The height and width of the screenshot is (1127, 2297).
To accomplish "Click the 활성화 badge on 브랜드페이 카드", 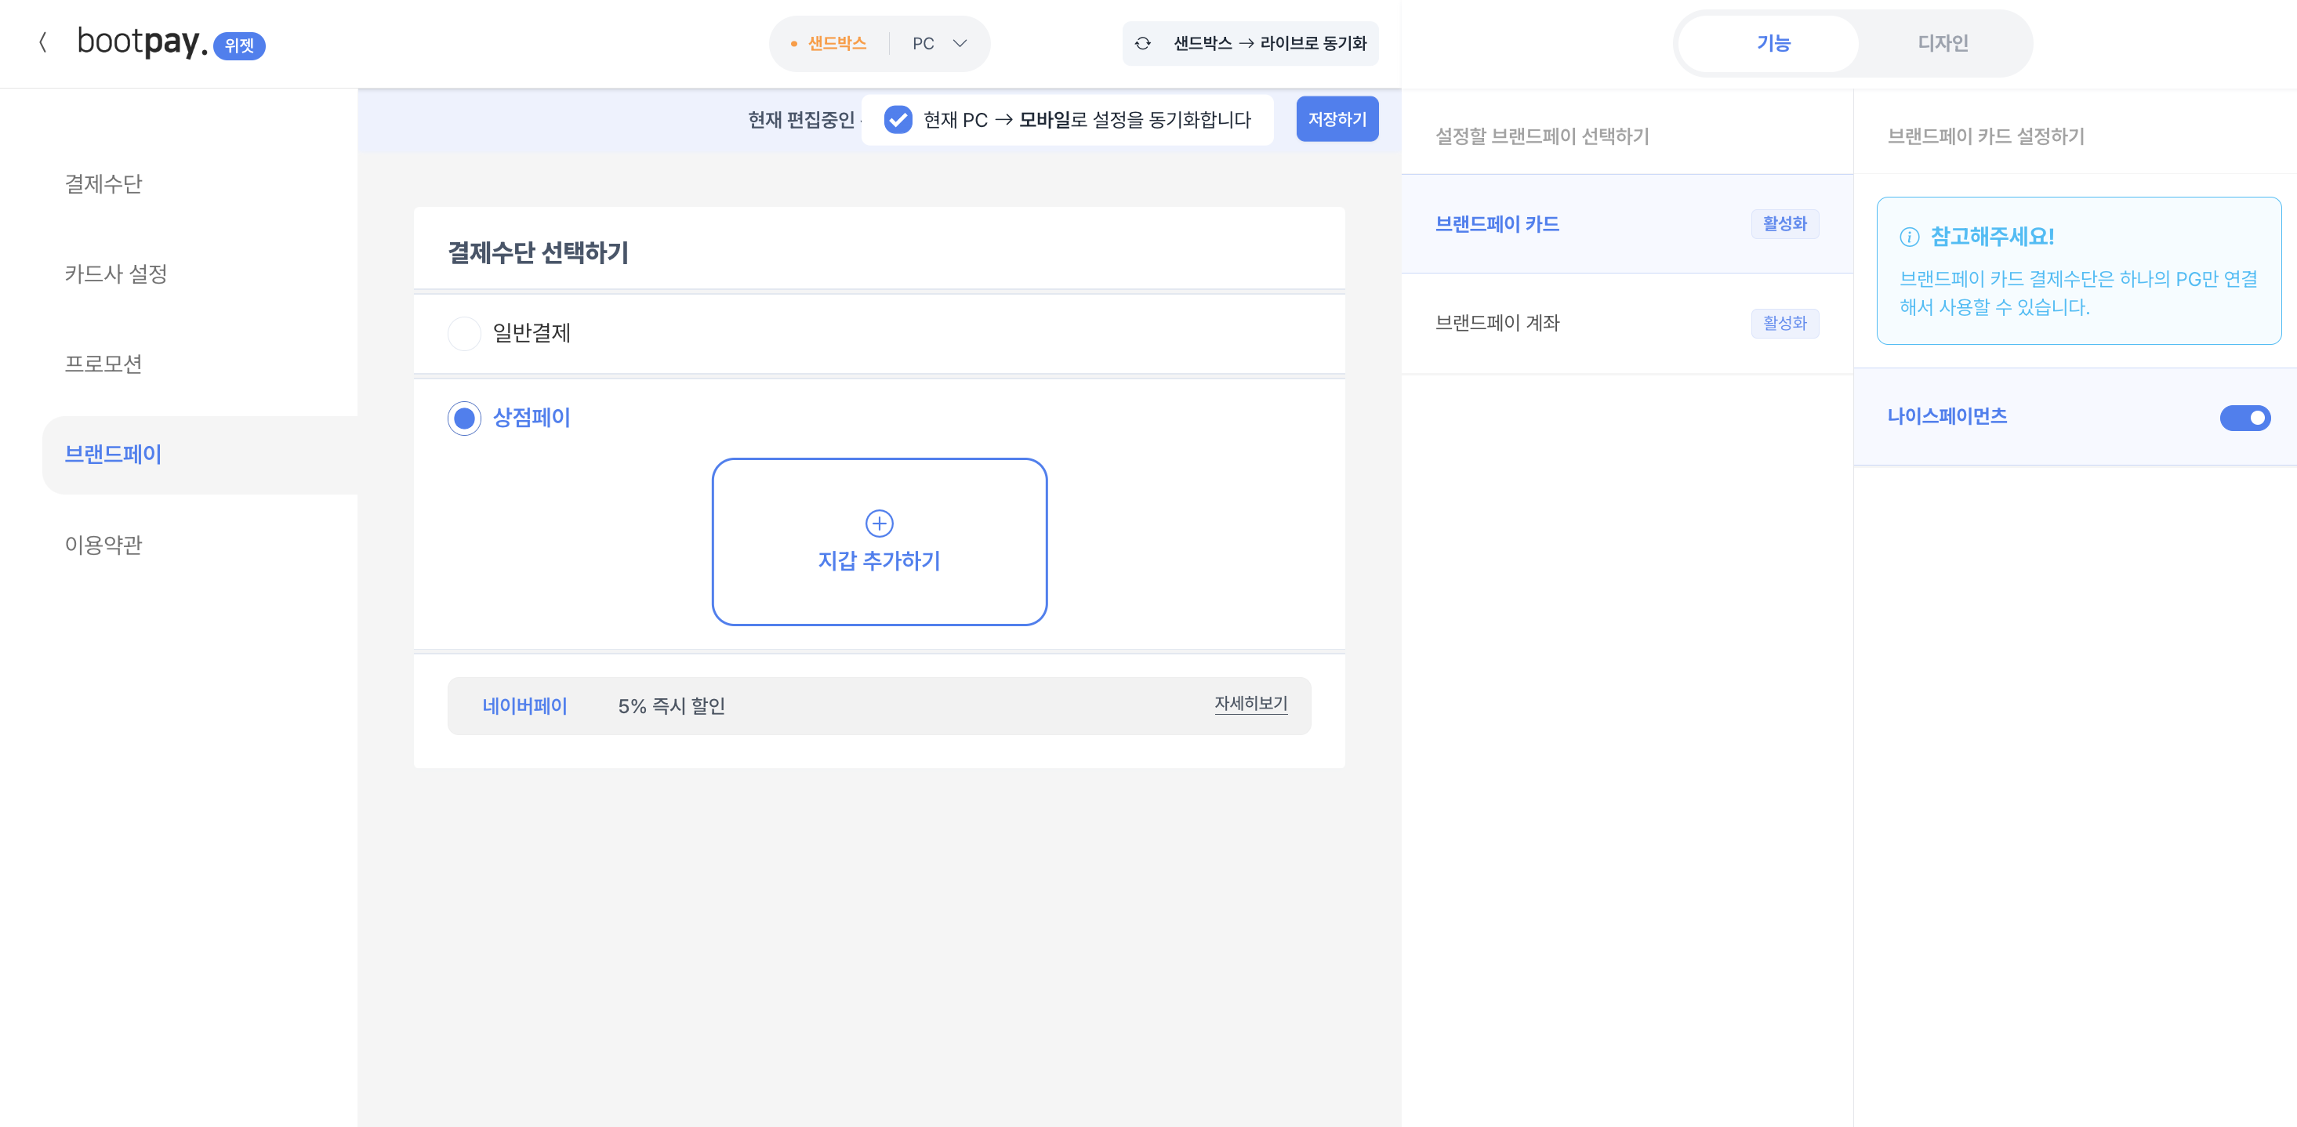I will tap(1784, 224).
